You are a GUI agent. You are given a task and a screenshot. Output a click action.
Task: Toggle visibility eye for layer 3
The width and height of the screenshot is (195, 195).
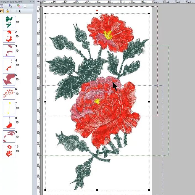point(18,51)
